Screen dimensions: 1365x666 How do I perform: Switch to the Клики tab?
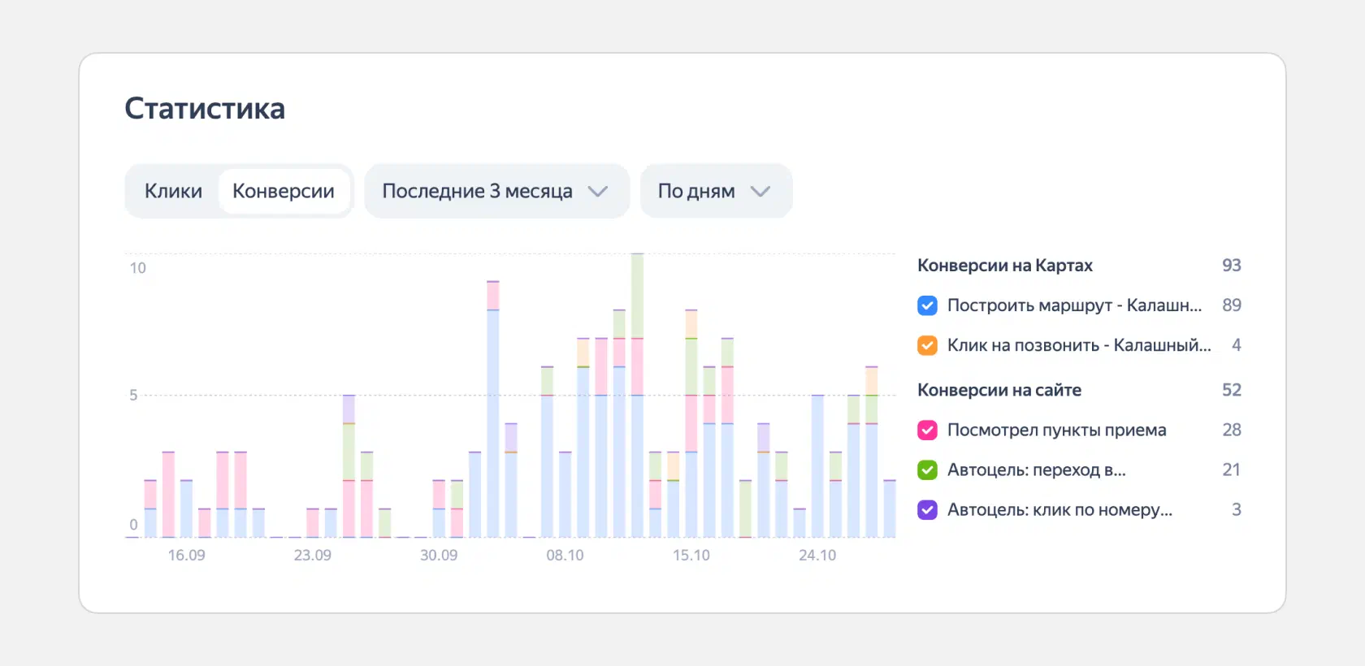coord(173,191)
